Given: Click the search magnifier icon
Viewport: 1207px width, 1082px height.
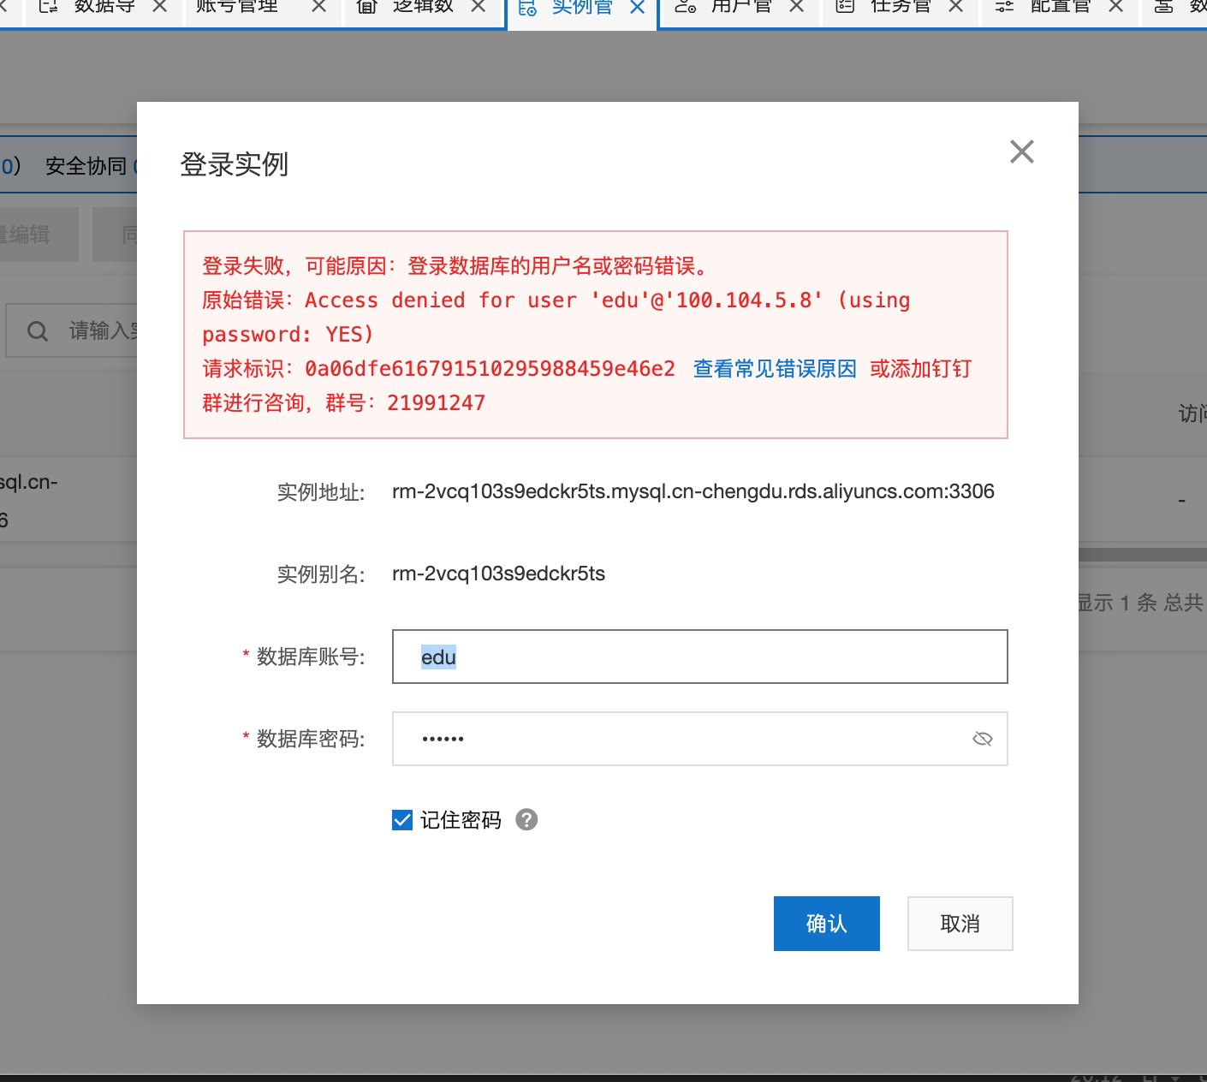Looking at the screenshot, I should [x=38, y=331].
